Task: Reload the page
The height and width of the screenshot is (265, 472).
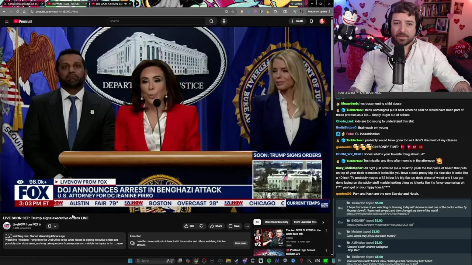Action: [17, 11]
